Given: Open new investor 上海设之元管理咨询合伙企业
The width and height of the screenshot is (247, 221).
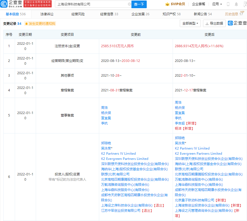Looking at the screenshot, I should point(204,211).
